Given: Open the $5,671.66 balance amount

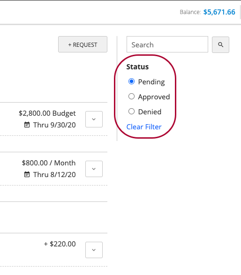Looking at the screenshot, I should pyautogui.click(x=219, y=12).
